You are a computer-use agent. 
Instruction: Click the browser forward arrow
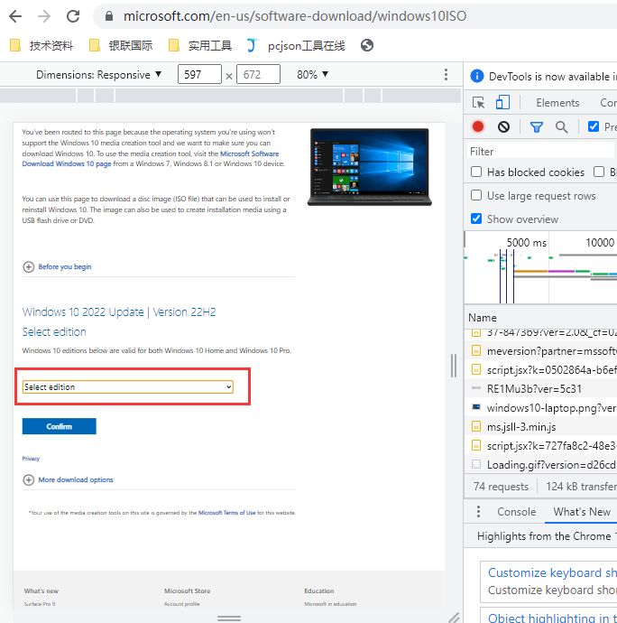click(x=44, y=16)
